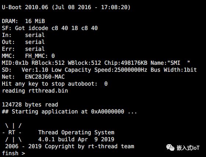Image resolution: width=206 pixels, height=157 pixels.
Task: Click the 4.0.1 build Apr 9 2019 line
Action: 76,139
